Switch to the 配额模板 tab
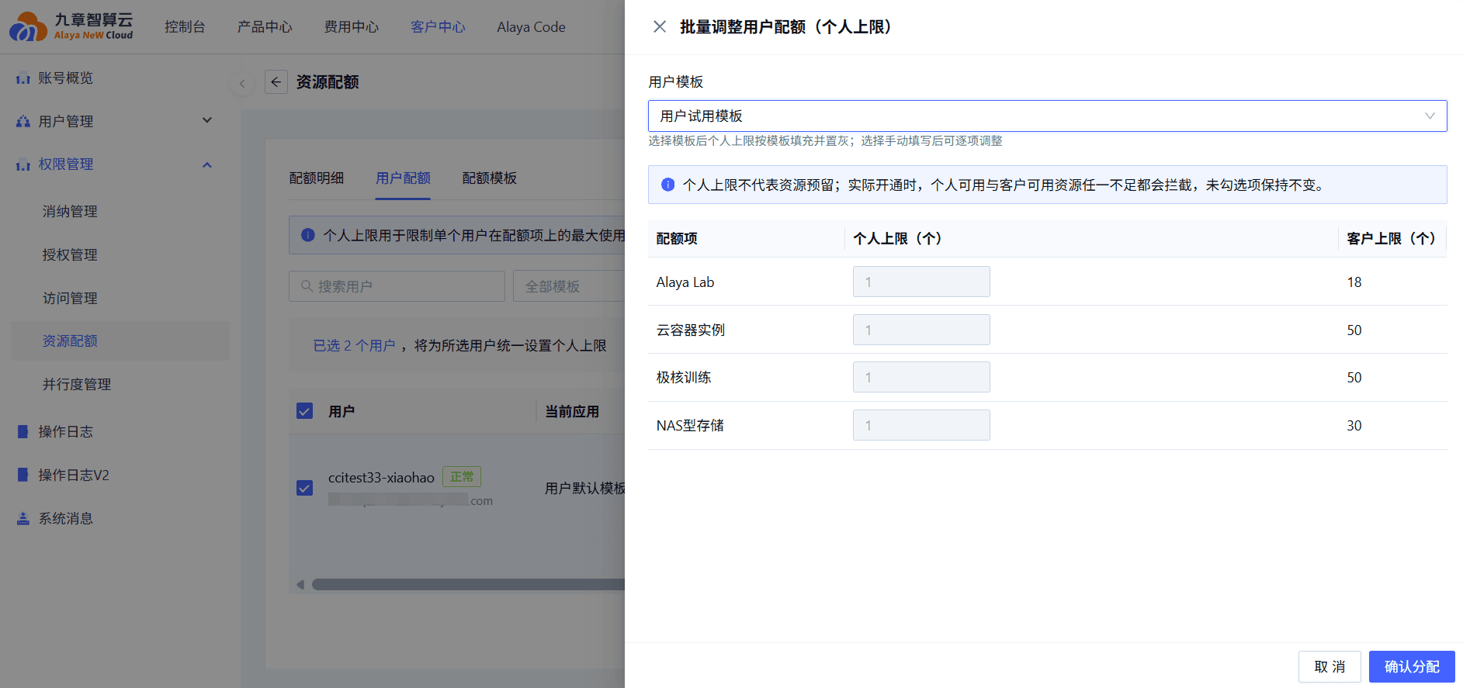Screen dimensions: 1463x688 [490, 178]
